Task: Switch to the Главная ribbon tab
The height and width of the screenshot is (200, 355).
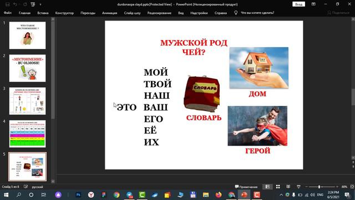Action: (x=24, y=13)
